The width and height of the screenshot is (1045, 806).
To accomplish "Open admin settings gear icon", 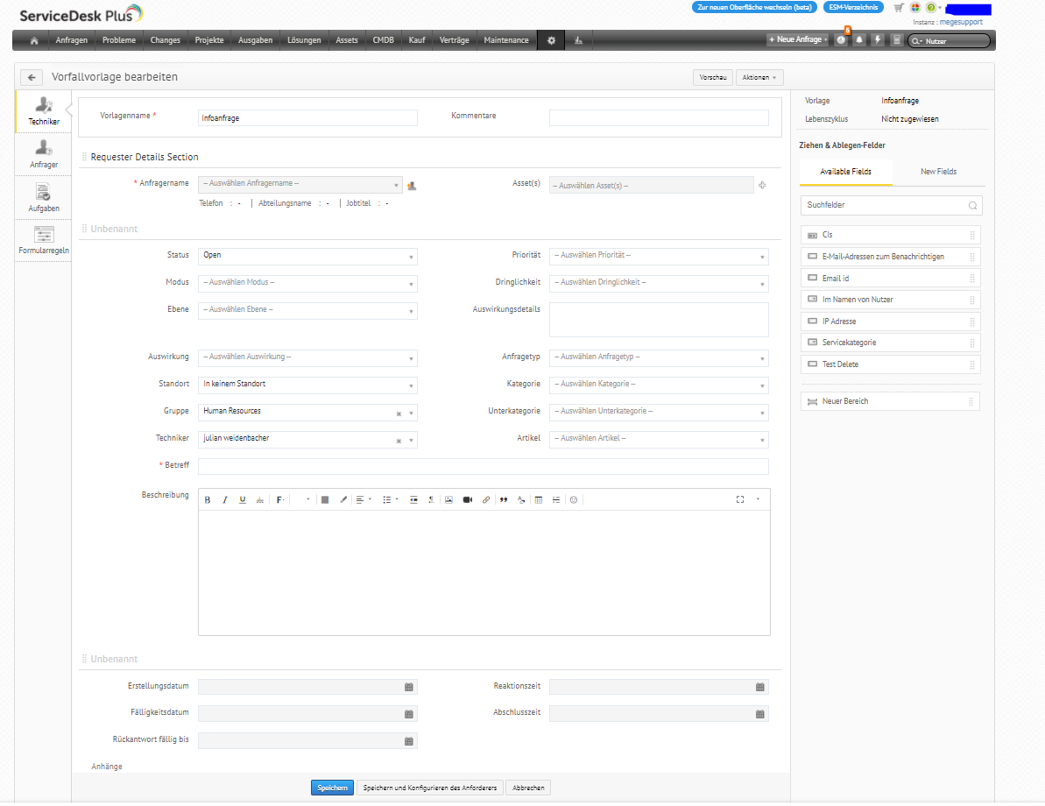I will tap(551, 40).
